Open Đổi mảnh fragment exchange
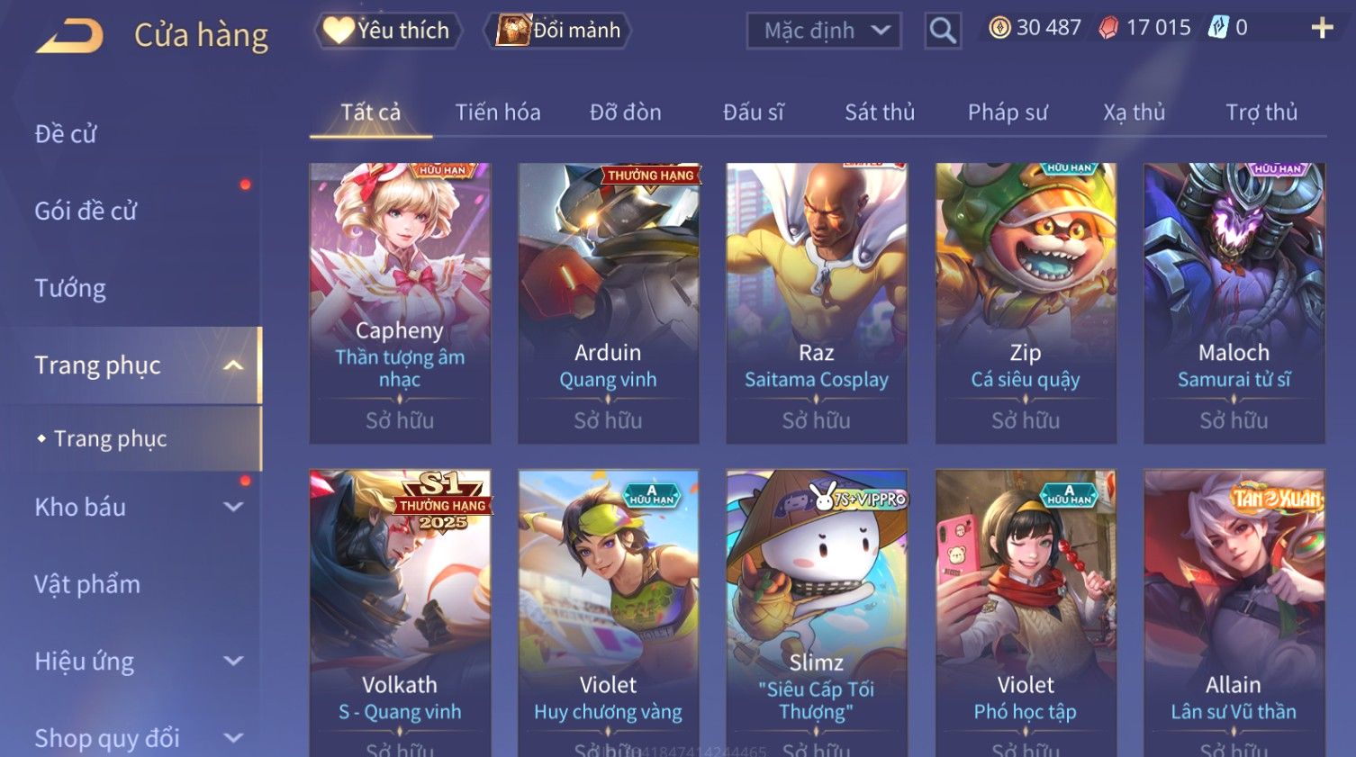1356x757 pixels. (x=558, y=31)
